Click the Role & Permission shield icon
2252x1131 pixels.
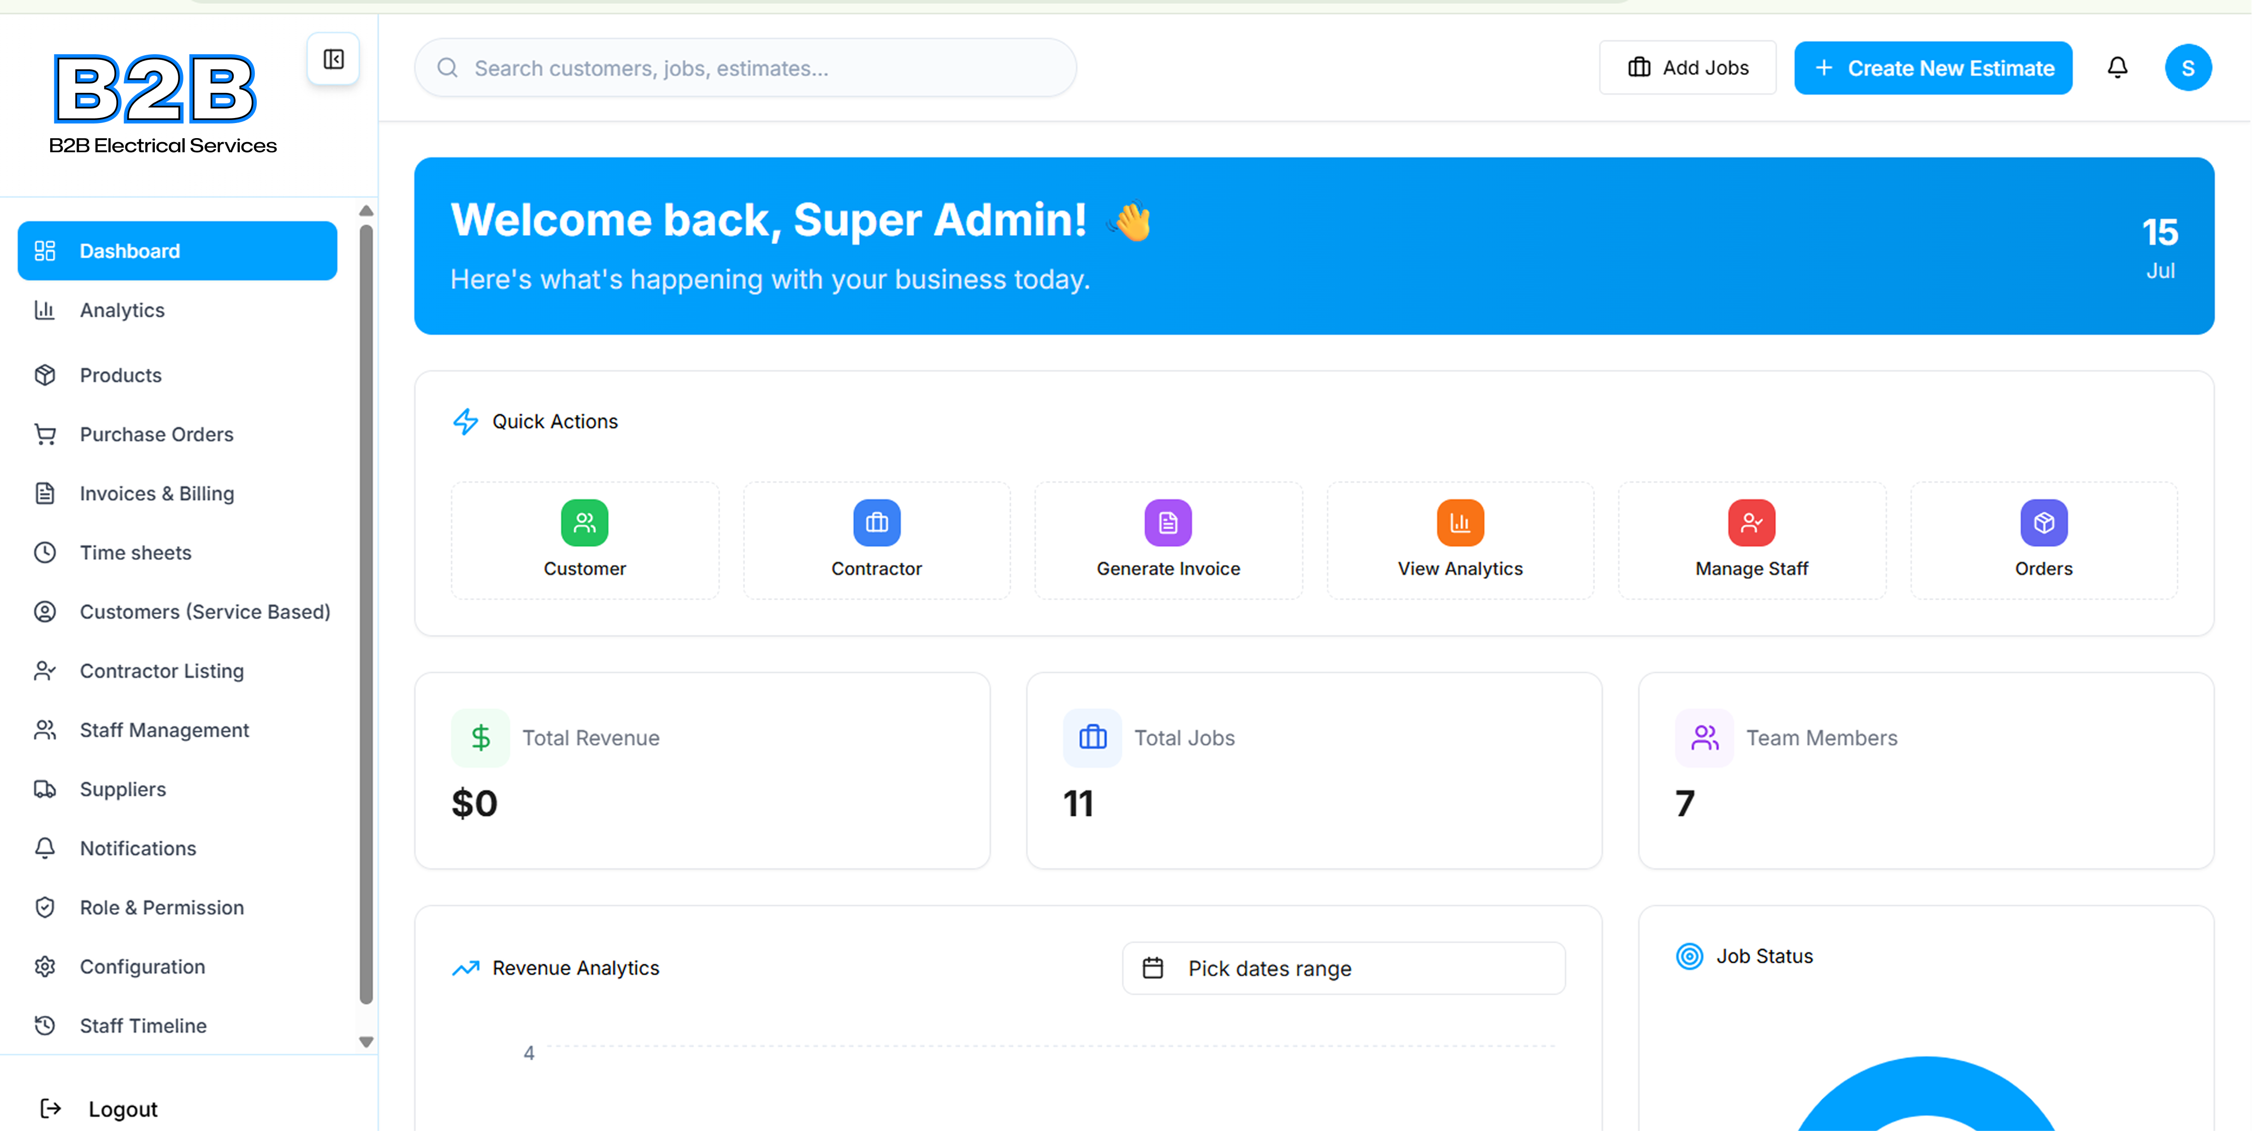pos(45,908)
